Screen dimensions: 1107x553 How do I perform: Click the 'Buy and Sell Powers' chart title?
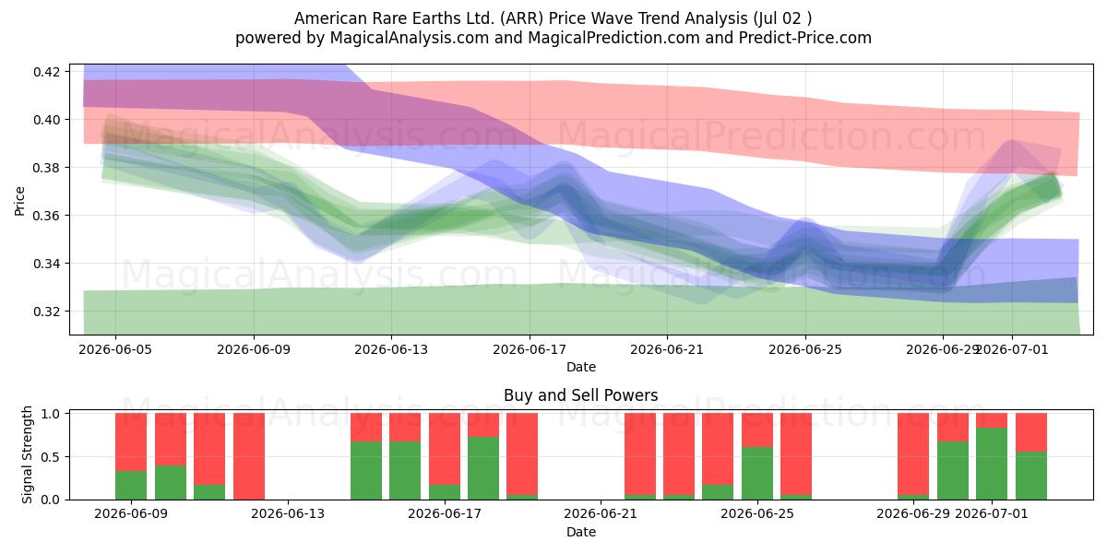581,395
